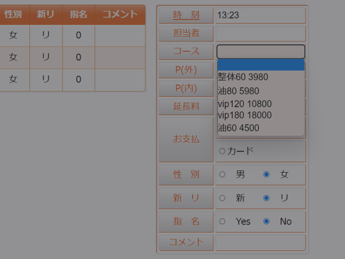Click the コース combo box field
This screenshot has height=259, width=345.
(260, 51)
